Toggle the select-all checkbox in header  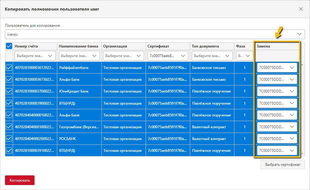(x=9, y=46)
